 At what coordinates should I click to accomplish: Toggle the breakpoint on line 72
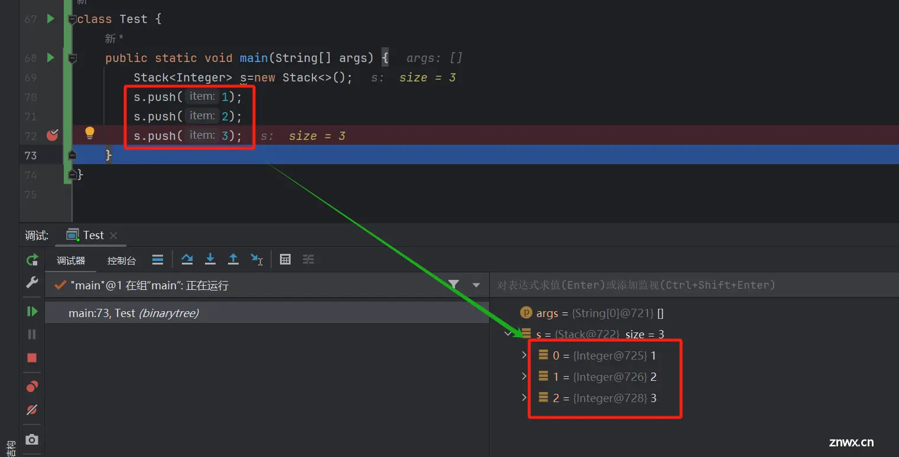[x=52, y=135]
